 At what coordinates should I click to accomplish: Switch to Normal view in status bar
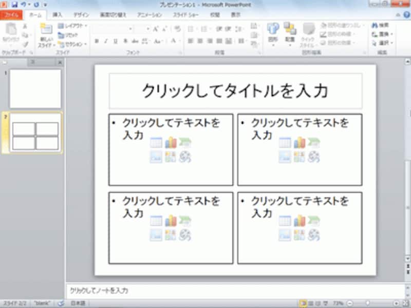click(x=303, y=303)
